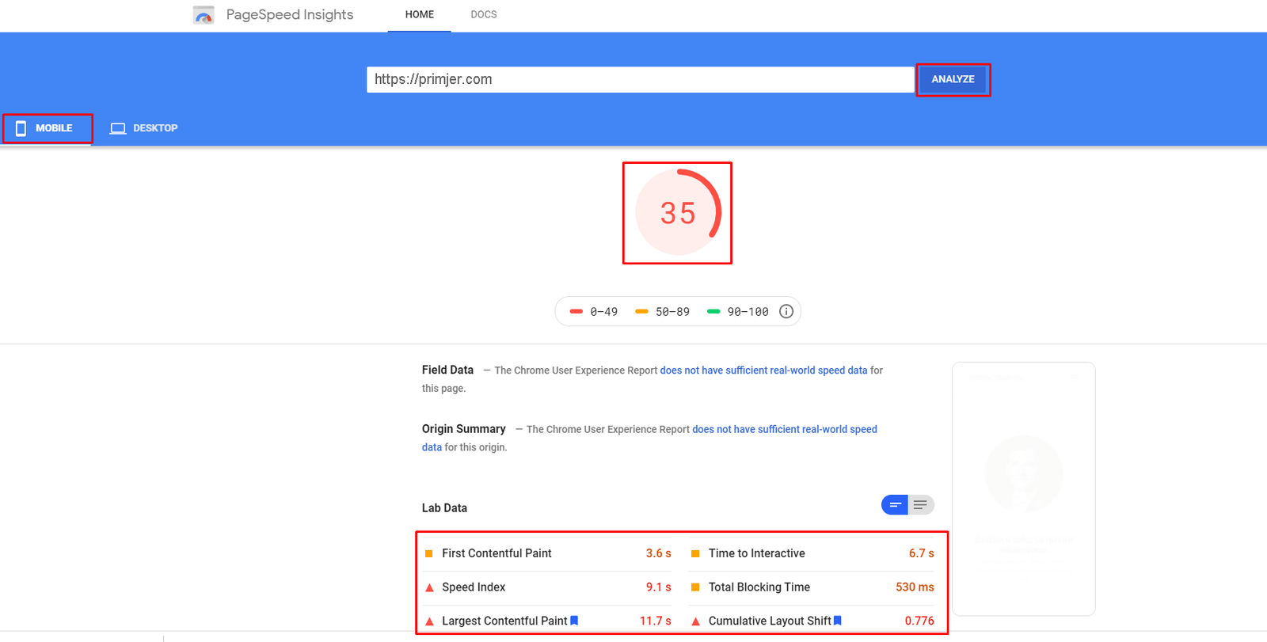Open the HOME tab
This screenshot has height=642, width=1267.
pos(420,15)
